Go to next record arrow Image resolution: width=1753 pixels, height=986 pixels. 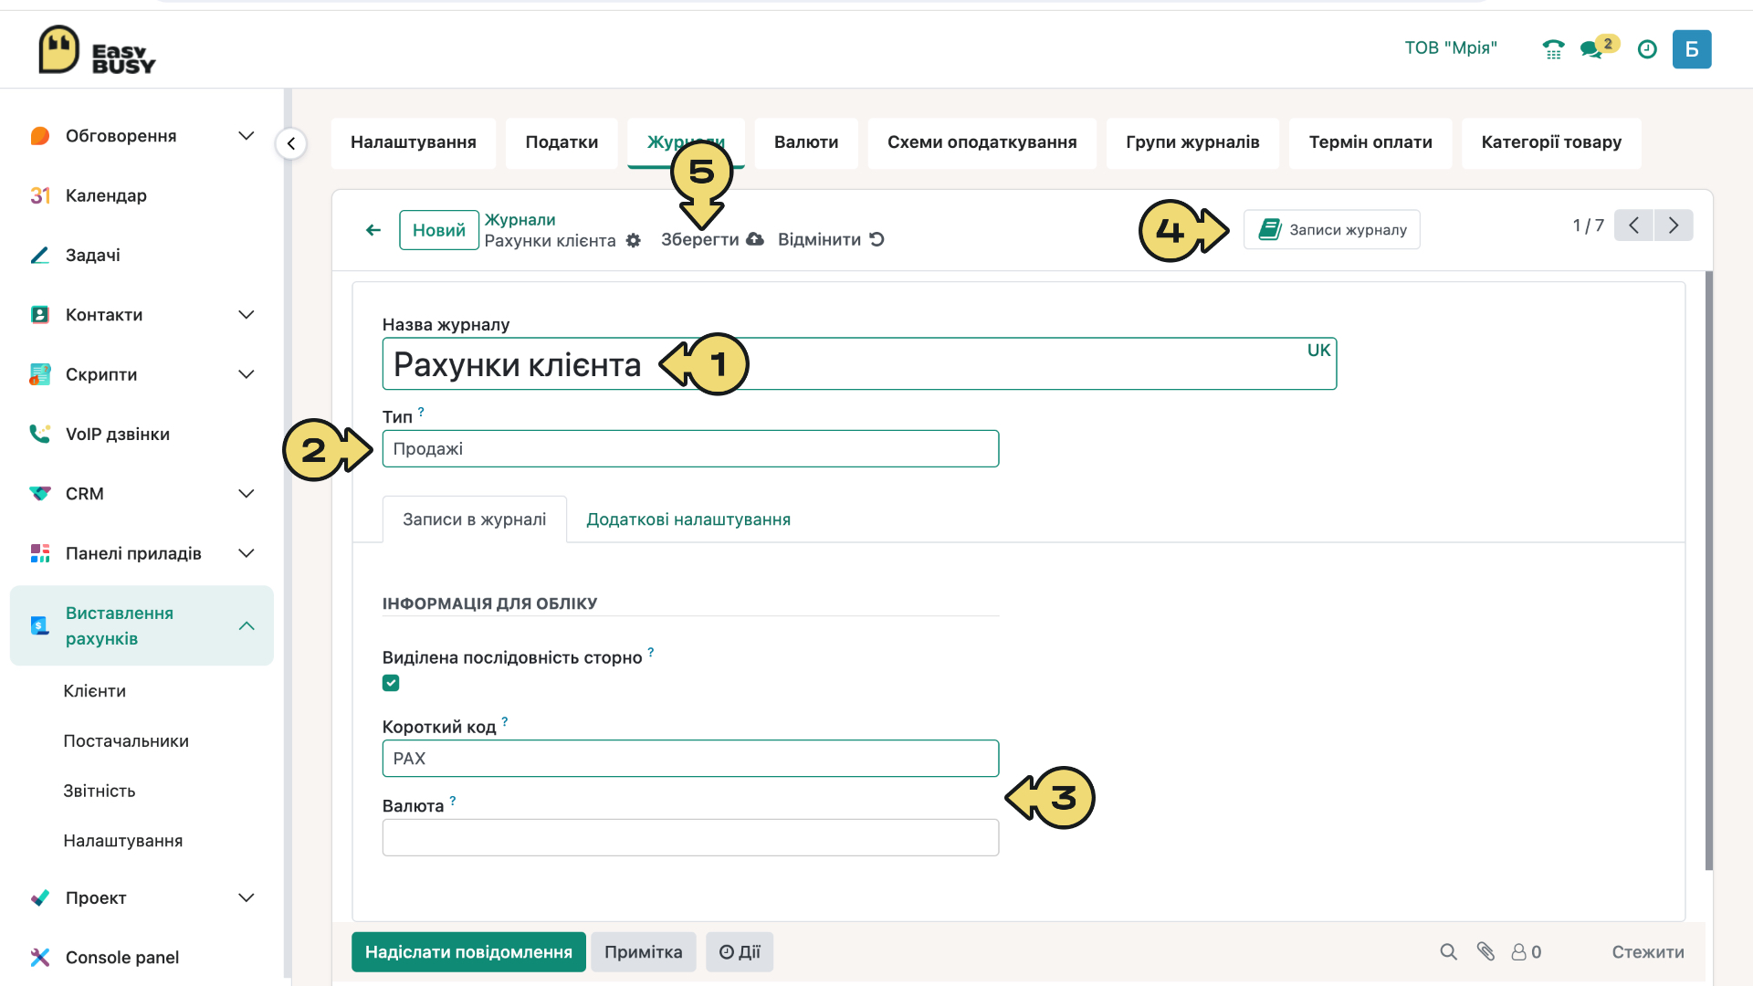(1674, 226)
